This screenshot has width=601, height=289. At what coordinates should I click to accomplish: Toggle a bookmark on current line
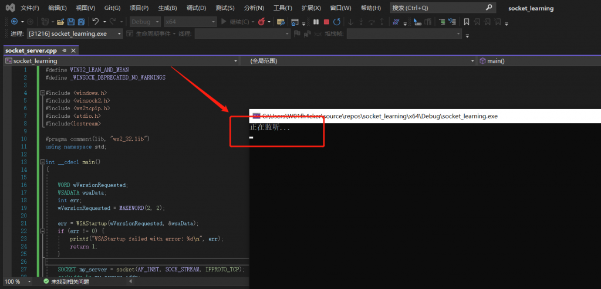point(466,22)
